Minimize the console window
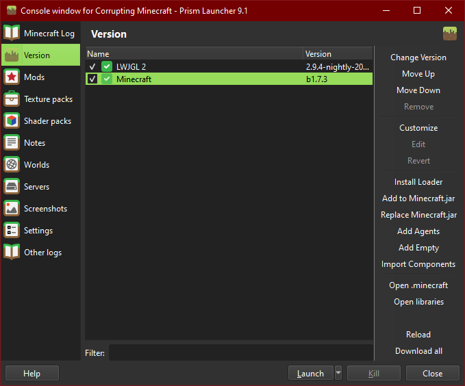465x386 pixels. [386, 11]
